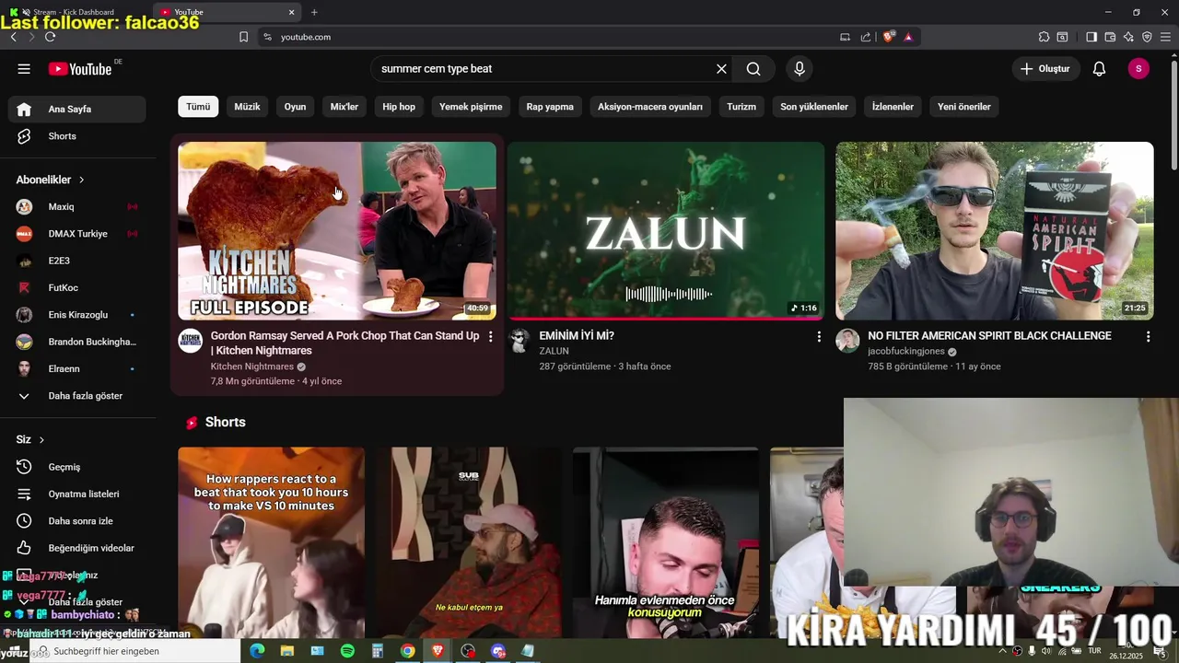Play the 'Ne kabul etçem ya' Short

point(469,543)
